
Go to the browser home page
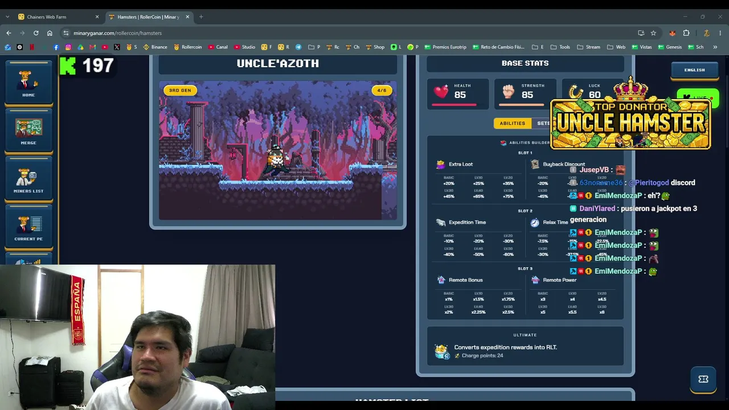(x=50, y=33)
